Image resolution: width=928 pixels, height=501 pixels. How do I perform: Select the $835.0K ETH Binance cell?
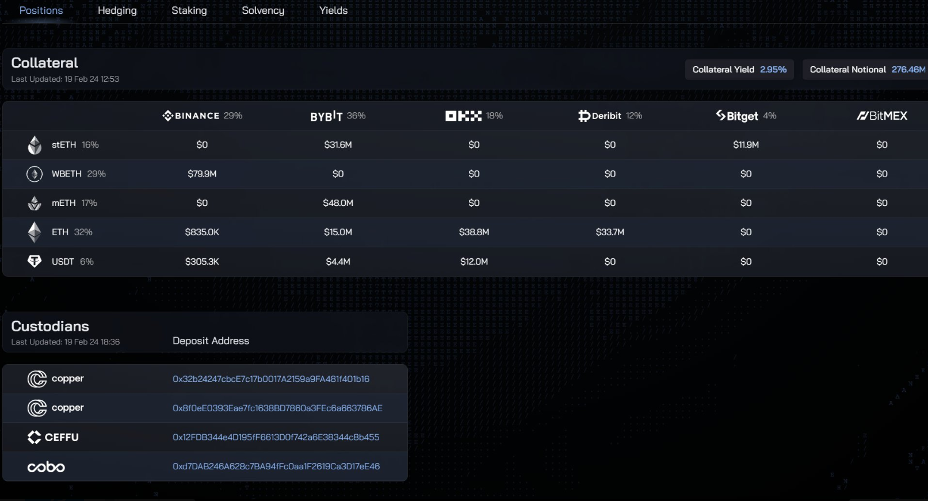(202, 232)
